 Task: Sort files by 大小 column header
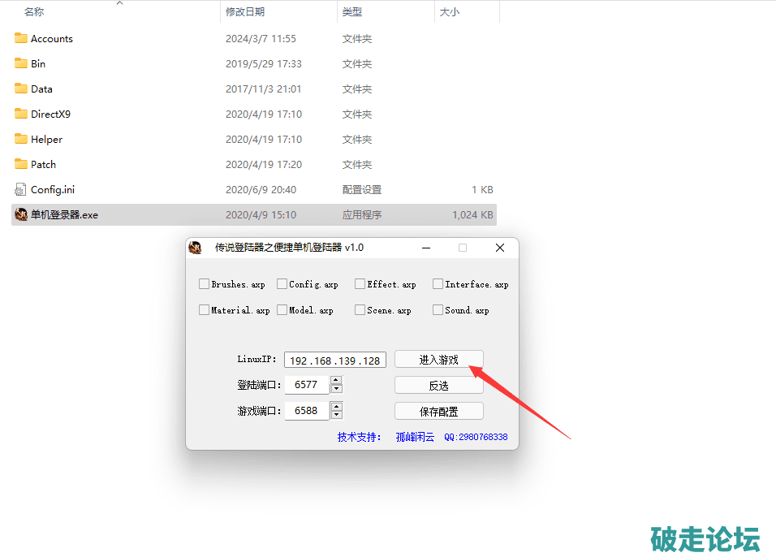449,12
